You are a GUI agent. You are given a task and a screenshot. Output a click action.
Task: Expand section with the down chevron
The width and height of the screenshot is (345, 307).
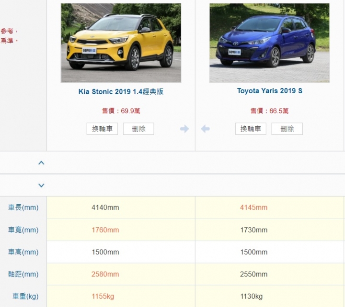(x=41, y=186)
